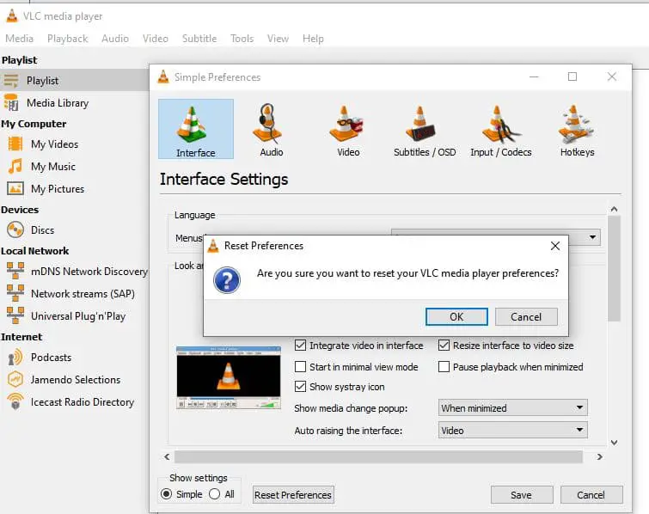The image size is (649, 514).
Task: Expand Show media change popup dropdown
Action: (x=512, y=408)
